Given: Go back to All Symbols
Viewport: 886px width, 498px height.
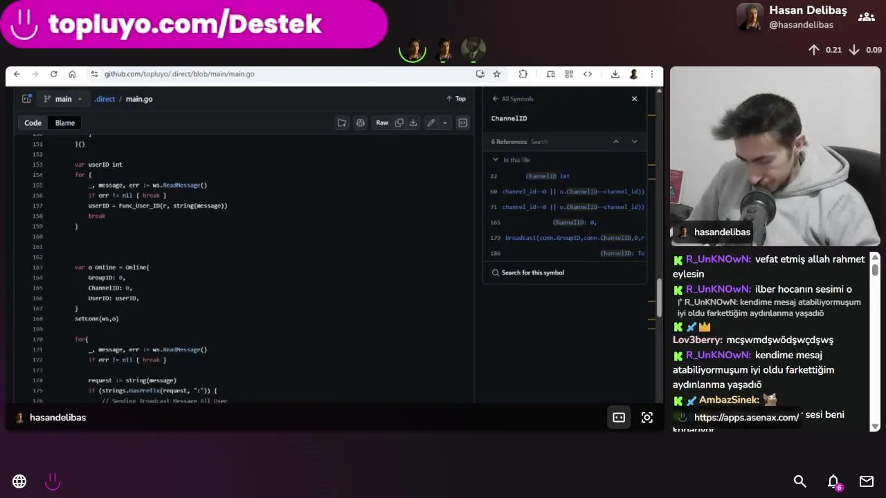Looking at the screenshot, I should coord(512,99).
